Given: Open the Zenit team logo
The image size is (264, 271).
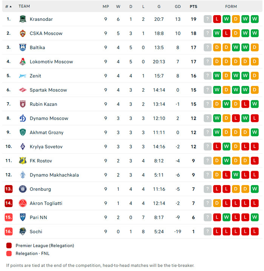Looking at the screenshot, I should click(x=23, y=76).
